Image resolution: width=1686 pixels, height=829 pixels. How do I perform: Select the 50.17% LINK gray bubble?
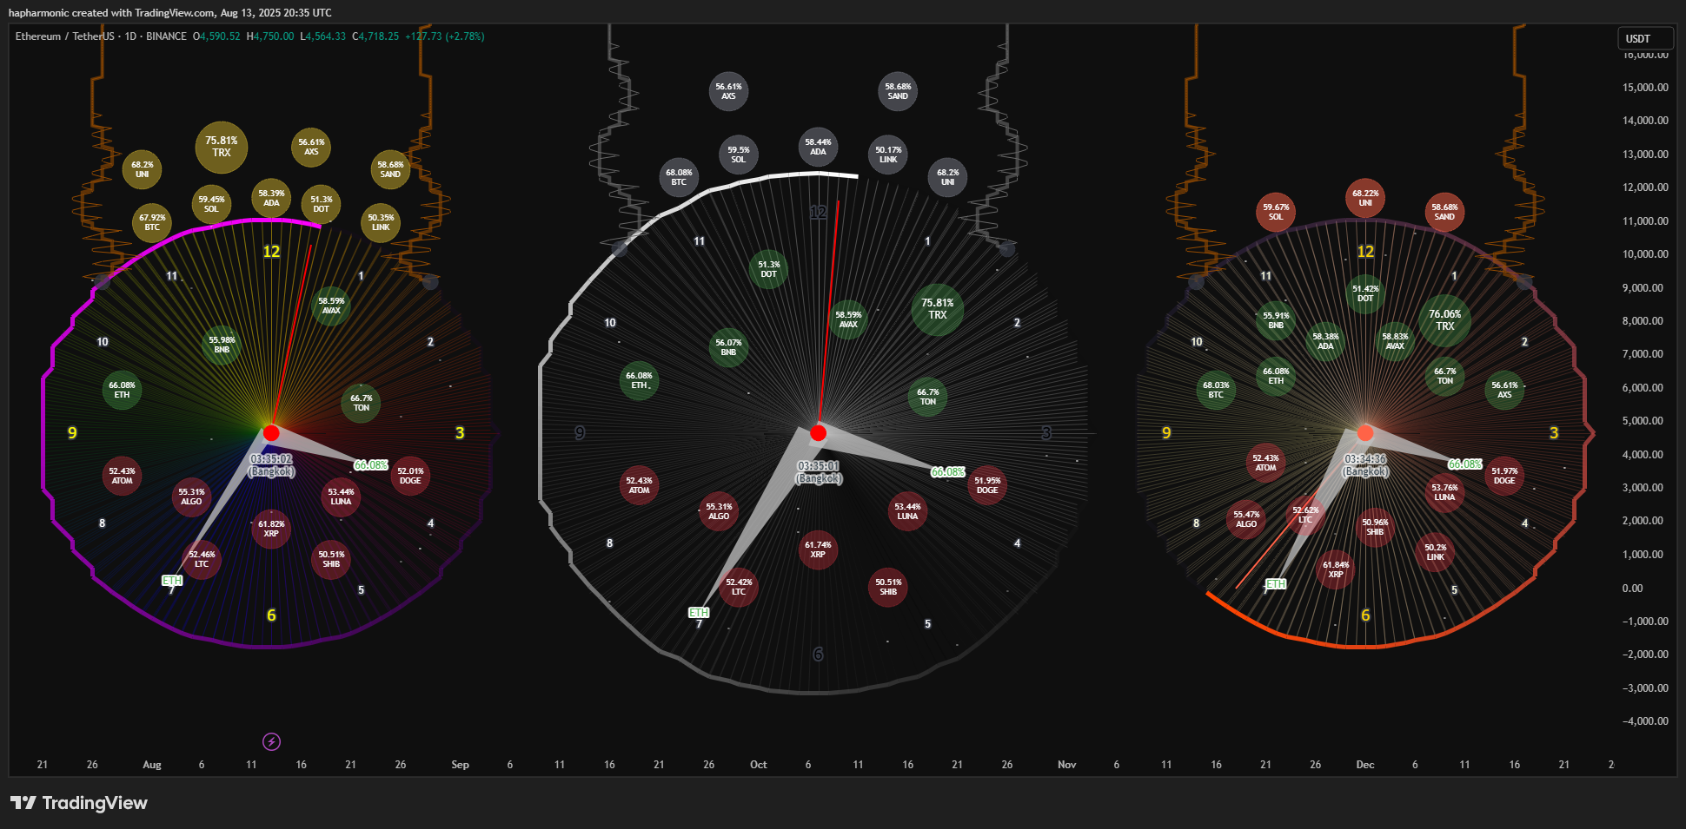pyautogui.click(x=888, y=155)
